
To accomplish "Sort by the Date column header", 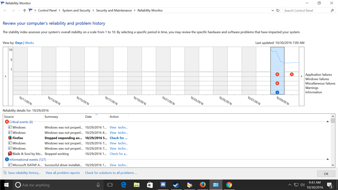I will [96, 116].
